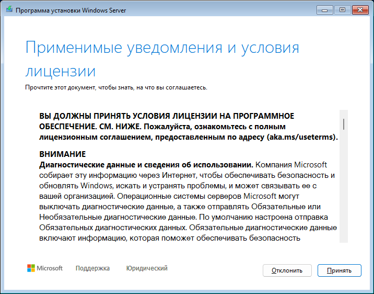Screen dimensions: 374x294
Task: Open the Поддержка support link
Action: click(92, 268)
